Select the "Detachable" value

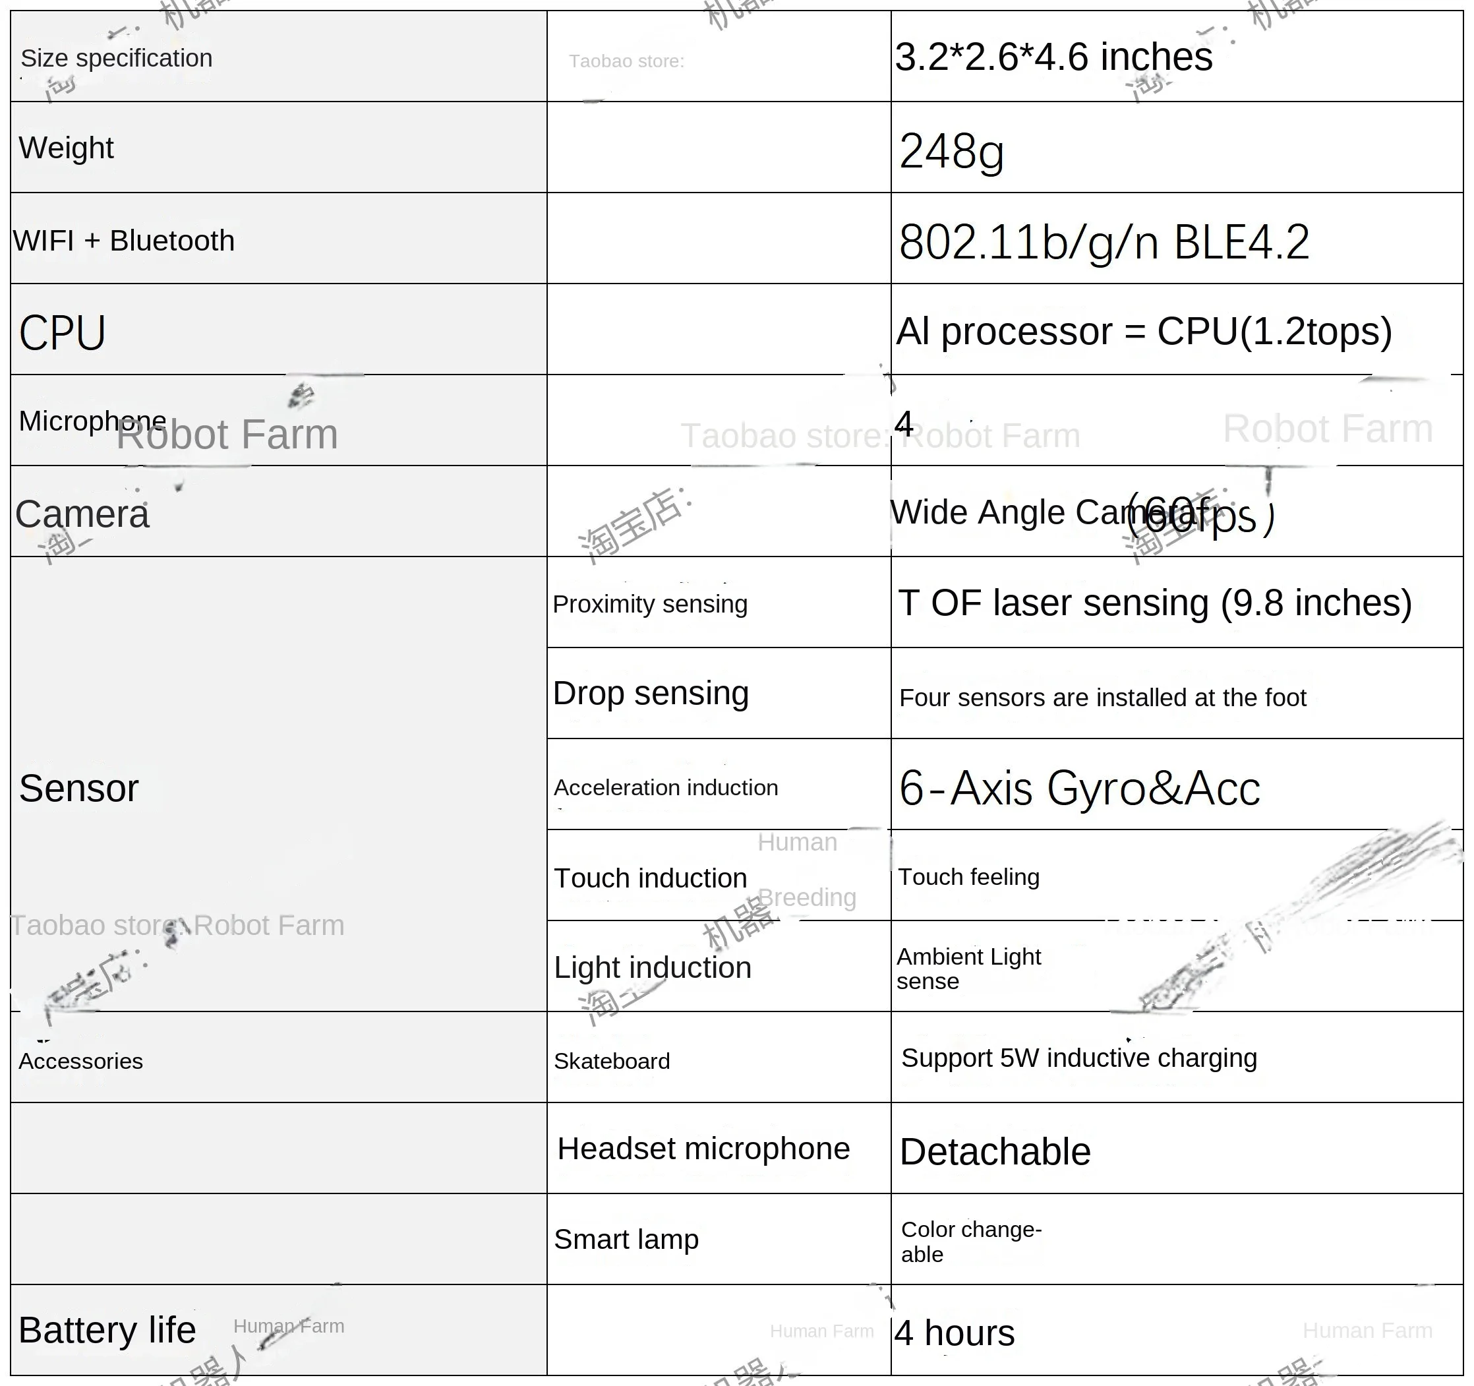click(995, 1152)
